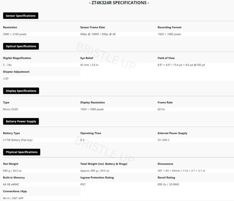Click the Digital Magnification label
The height and width of the screenshot is (201, 234).
pos(17,58)
